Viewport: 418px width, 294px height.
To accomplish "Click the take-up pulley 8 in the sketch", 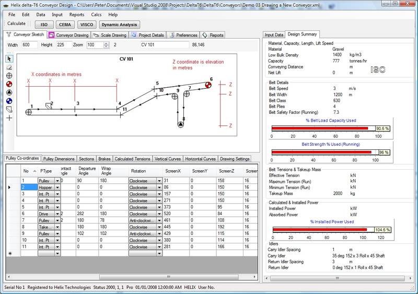I will 181,124.
